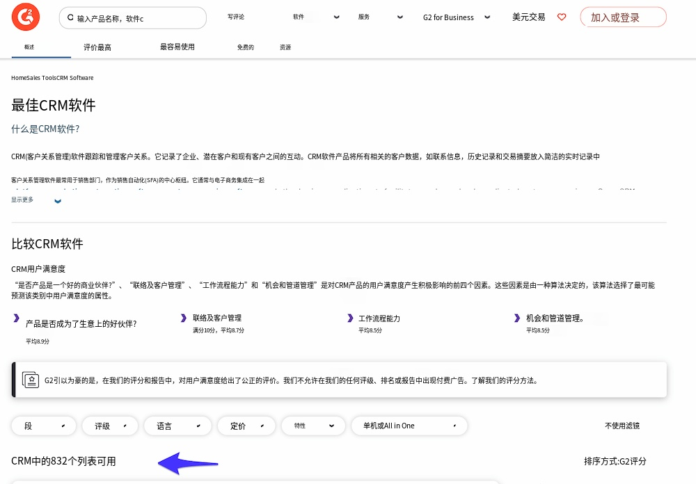This screenshot has height=484, width=696.
Task: Focus the product search input field
Action: click(133, 18)
